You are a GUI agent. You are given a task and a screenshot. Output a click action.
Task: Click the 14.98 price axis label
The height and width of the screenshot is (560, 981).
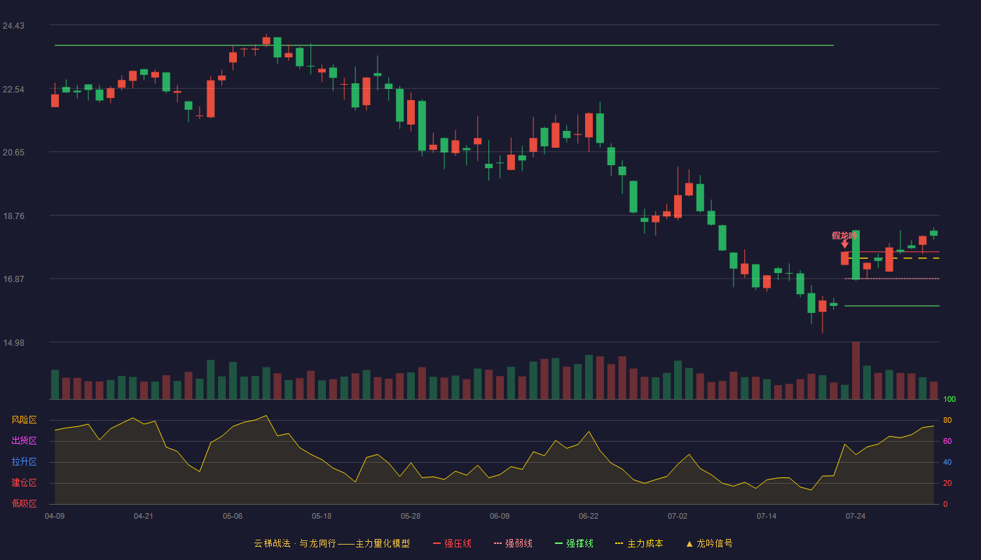pos(13,343)
